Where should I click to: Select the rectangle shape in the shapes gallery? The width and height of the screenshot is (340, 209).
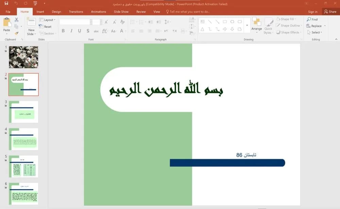click(x=225, y=22)
